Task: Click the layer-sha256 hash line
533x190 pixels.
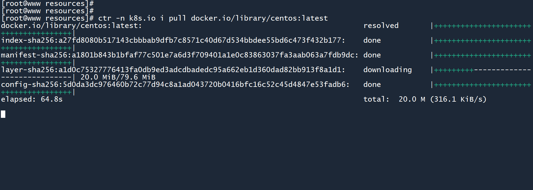Action: coord(173,70)
